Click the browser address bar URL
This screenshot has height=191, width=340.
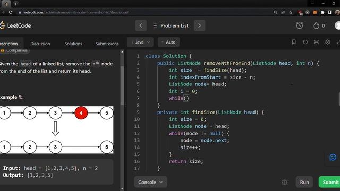(76, 12)
